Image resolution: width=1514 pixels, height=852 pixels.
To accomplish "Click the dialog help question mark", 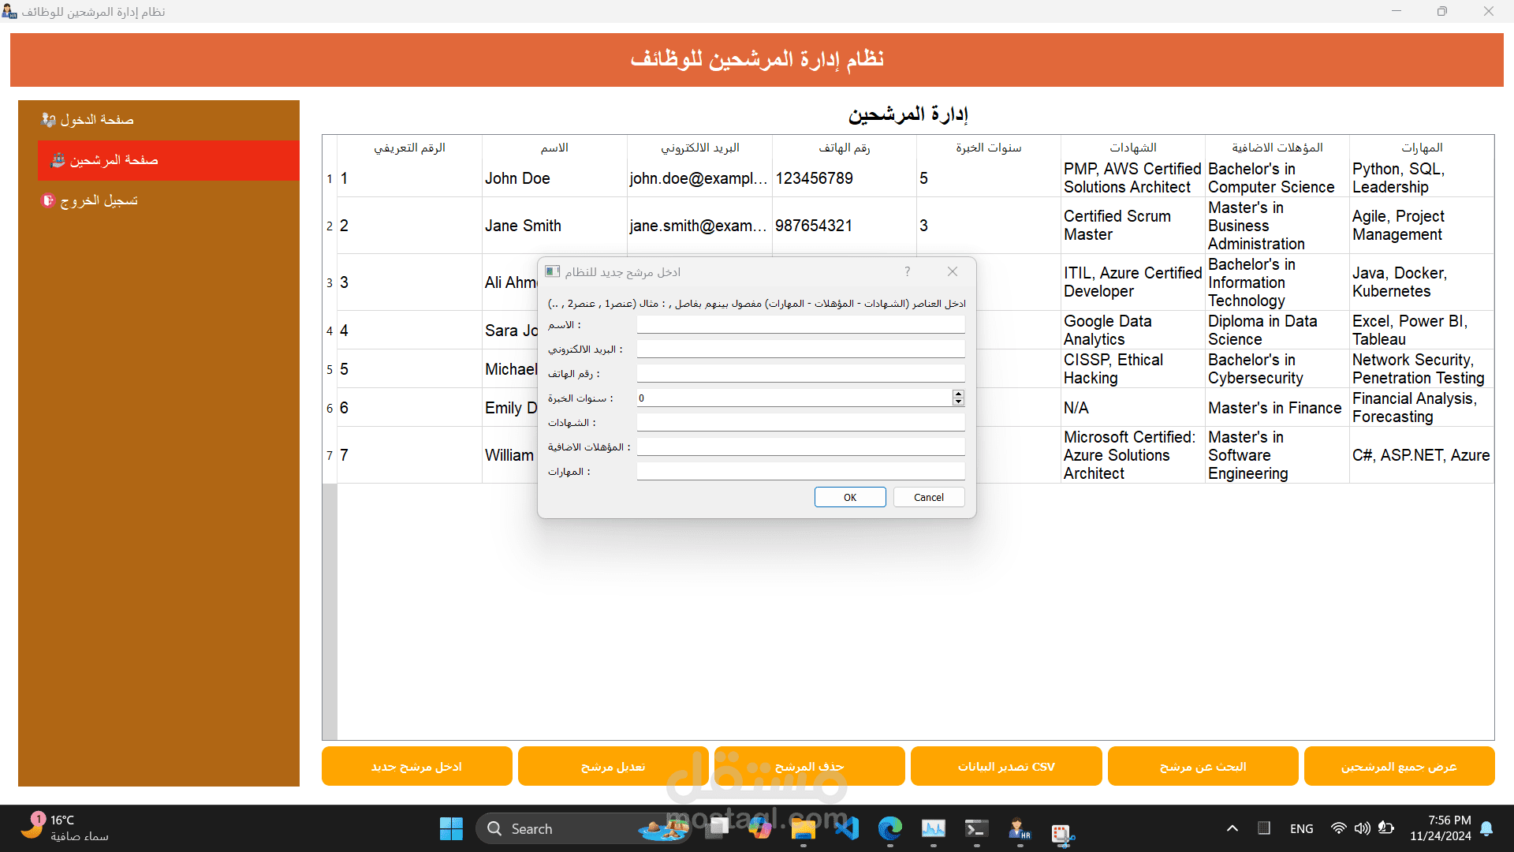I will click(908, 271).
